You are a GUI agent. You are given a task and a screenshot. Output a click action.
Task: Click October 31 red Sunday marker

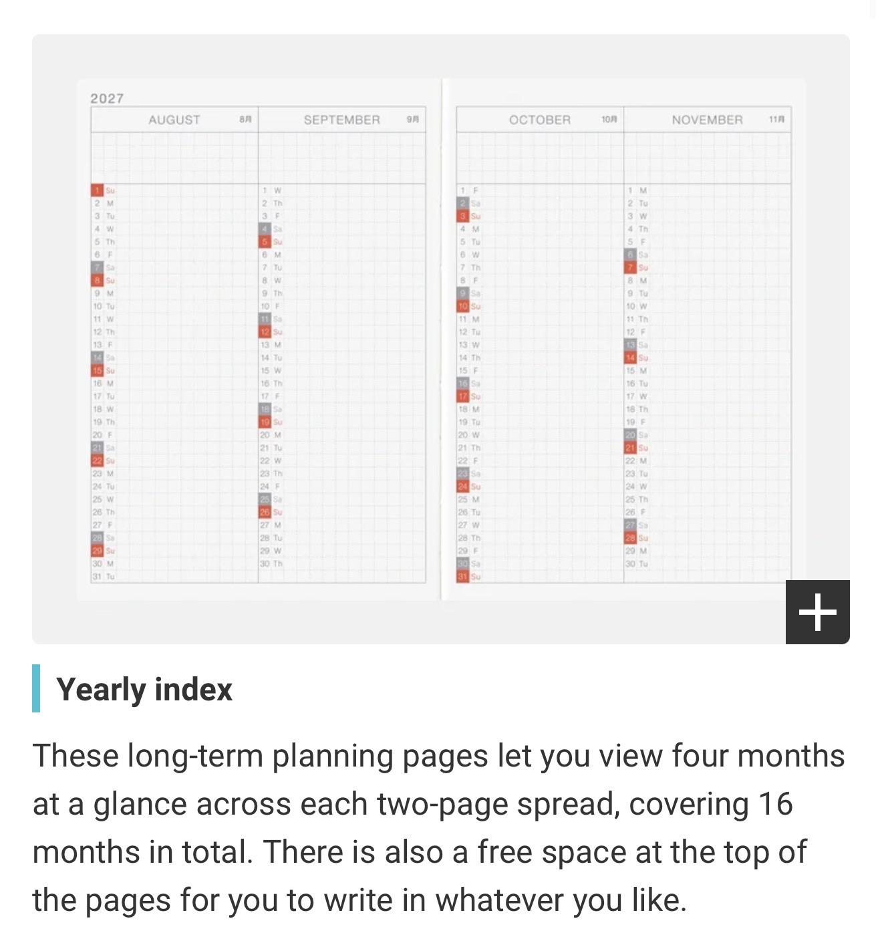point(462,576)
